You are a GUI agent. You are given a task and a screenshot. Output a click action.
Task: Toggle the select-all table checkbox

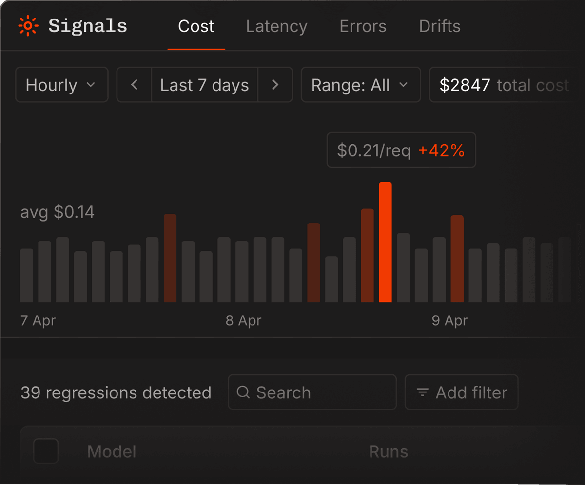tap(46, 451)
